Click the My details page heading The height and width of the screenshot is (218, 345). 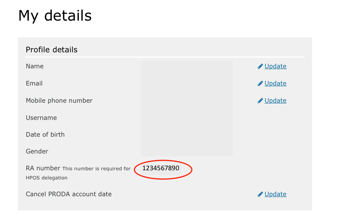(x=55, y=16)
